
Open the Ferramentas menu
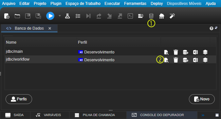click(135, 4)
